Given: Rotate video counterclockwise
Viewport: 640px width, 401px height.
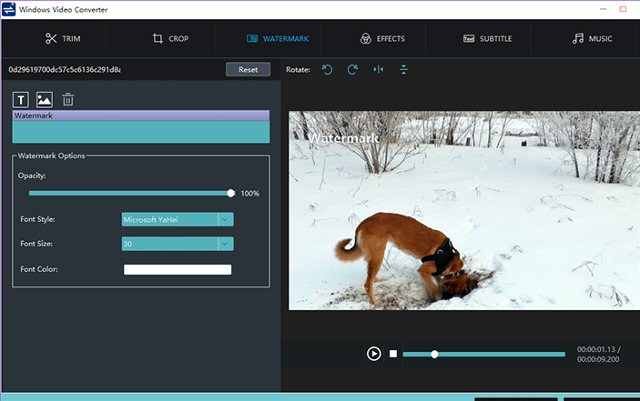Looking at the screenshot, I should point(328,69).
